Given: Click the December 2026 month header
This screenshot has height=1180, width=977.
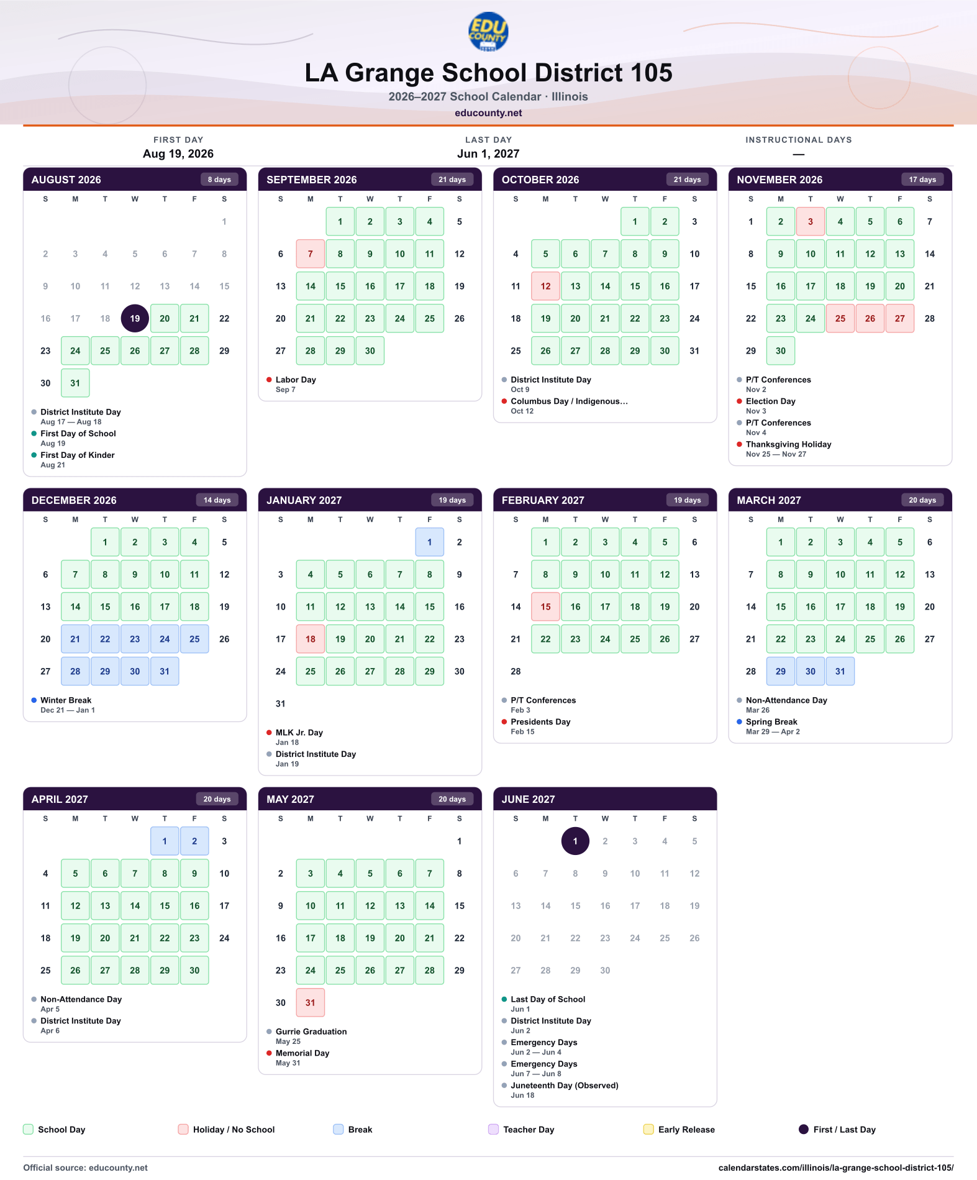Looking at the screenshot, I should click(x=135, y=500).
